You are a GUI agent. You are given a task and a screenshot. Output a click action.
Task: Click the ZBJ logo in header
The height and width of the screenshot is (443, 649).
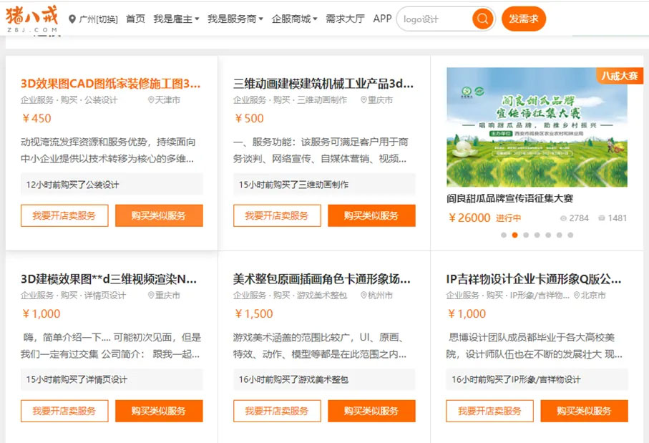pos(31,19)
